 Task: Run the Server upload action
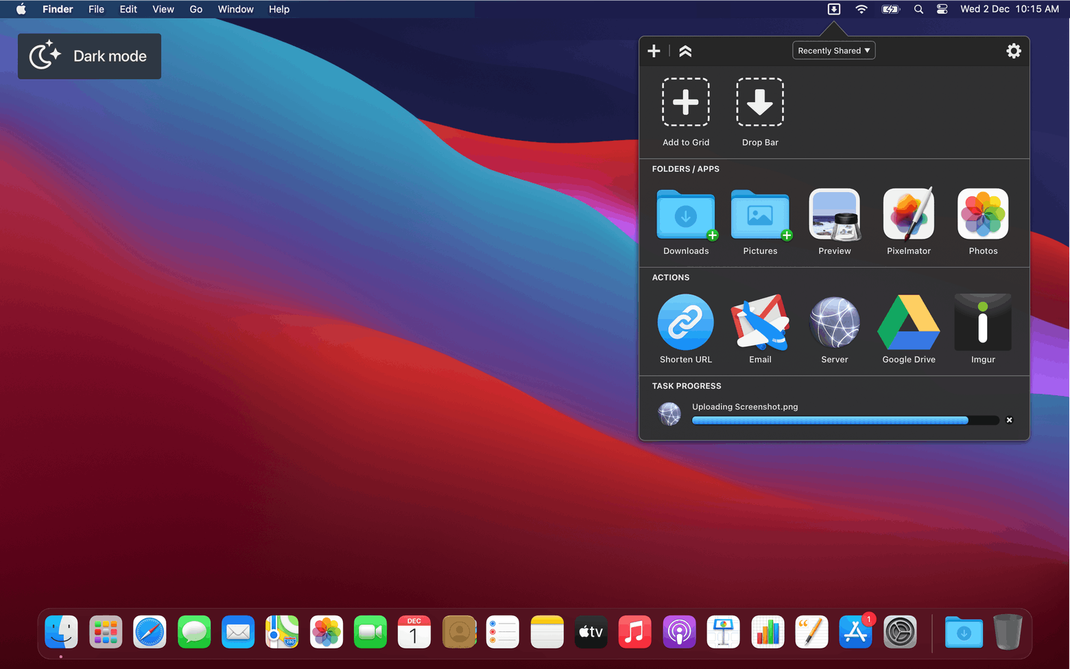[835, 322]
